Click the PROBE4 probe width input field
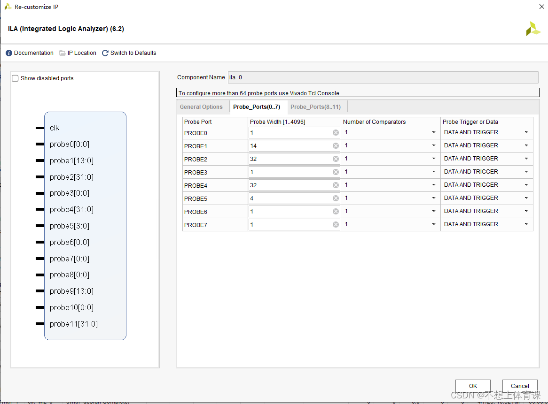Screen dimensions: 548x404 point(294,185)
